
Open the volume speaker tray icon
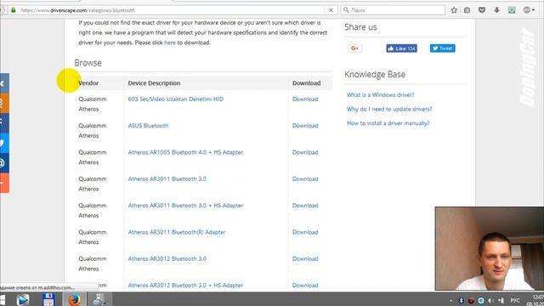pyautogui.click(x=490, y=300)
